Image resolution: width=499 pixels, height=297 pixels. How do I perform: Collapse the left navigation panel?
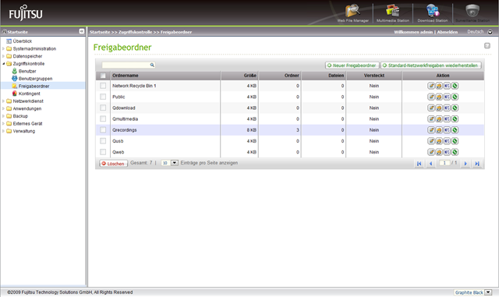82,31
